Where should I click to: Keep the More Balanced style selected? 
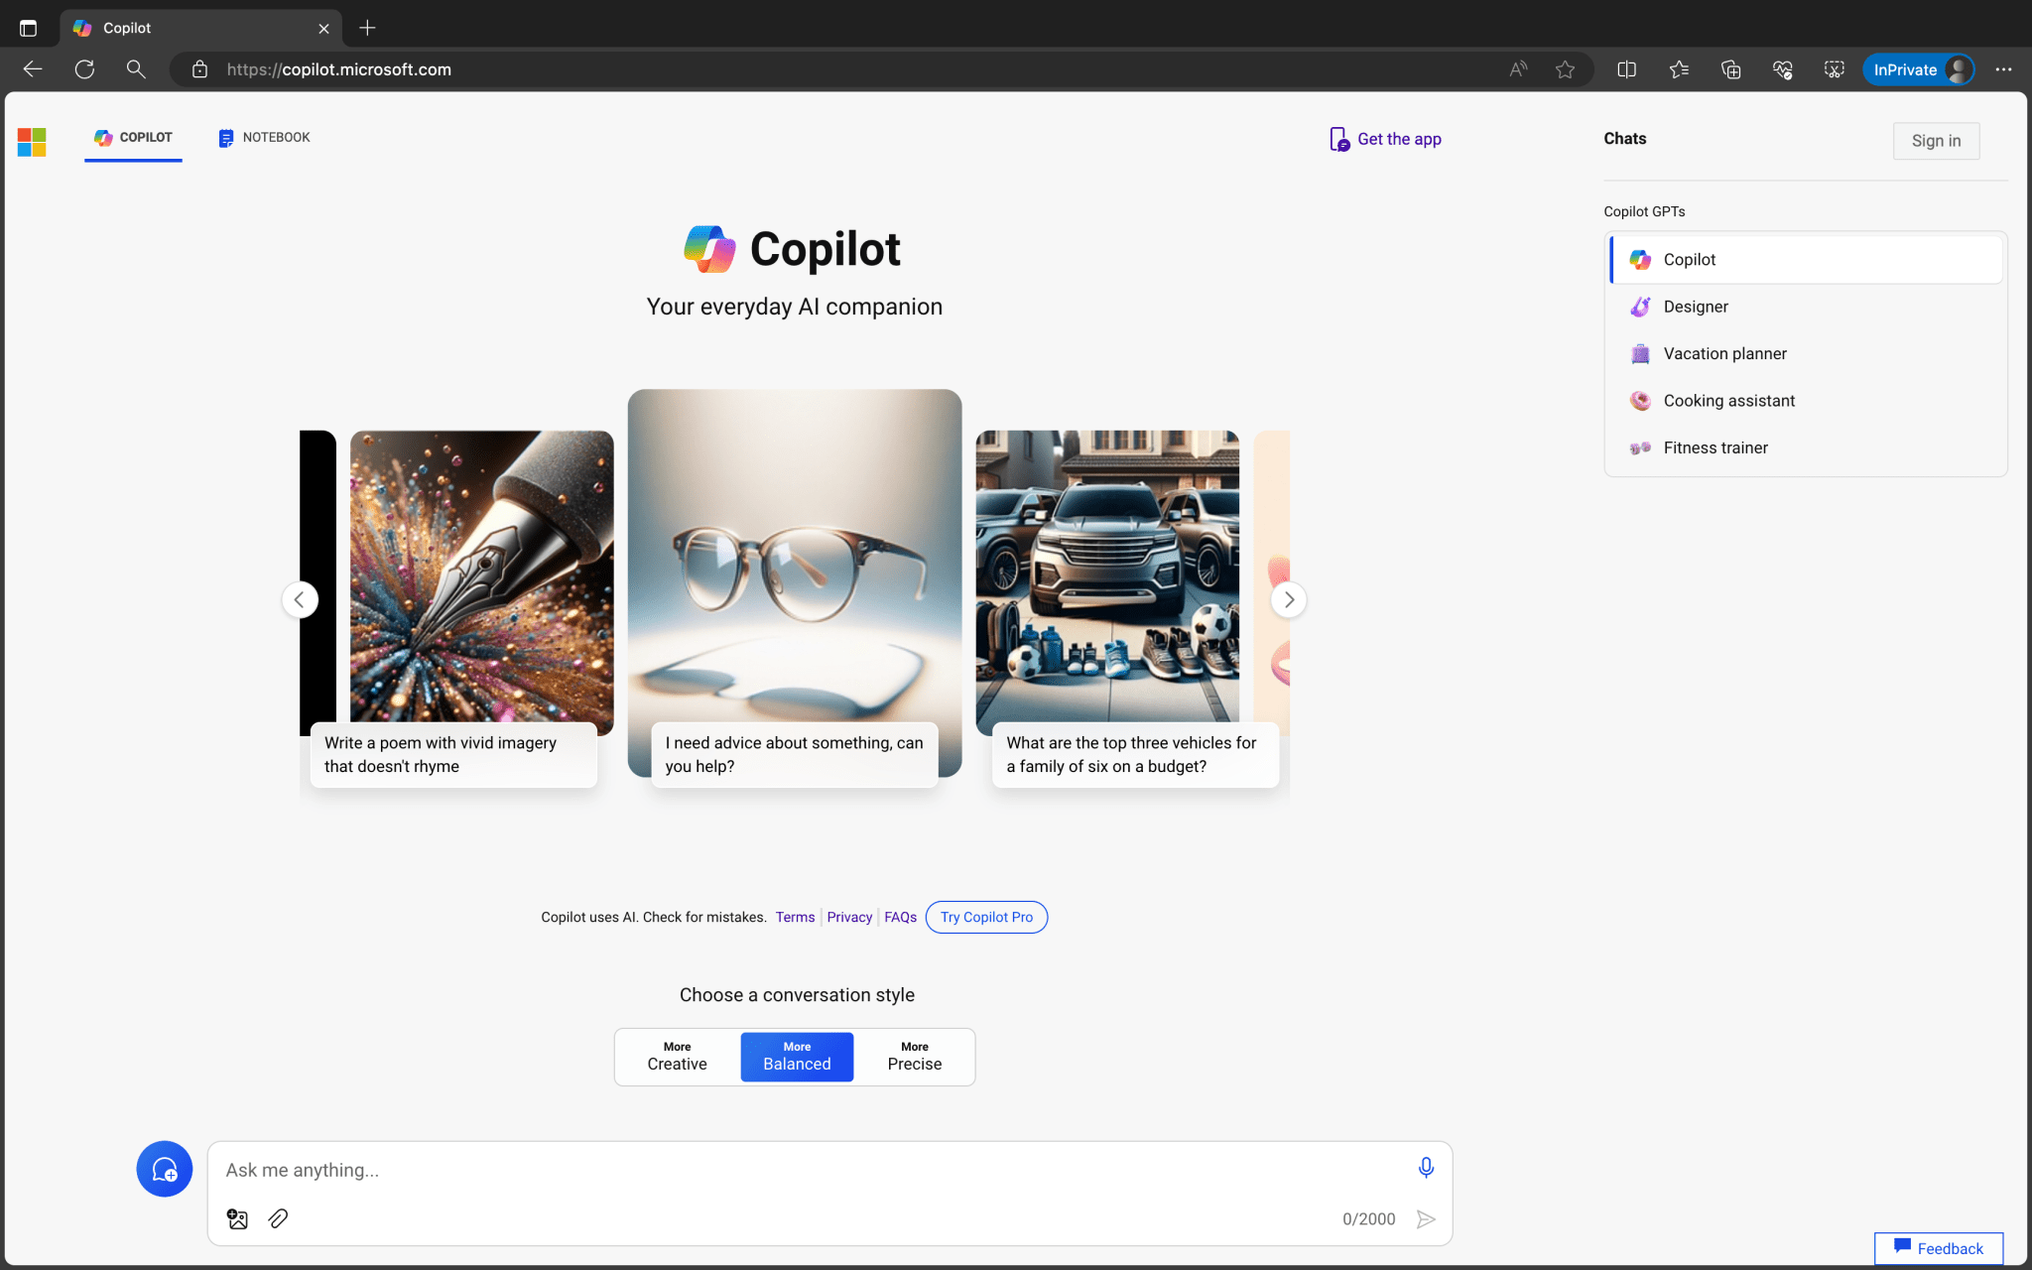pyautogui.click(x=796, y=1057)
